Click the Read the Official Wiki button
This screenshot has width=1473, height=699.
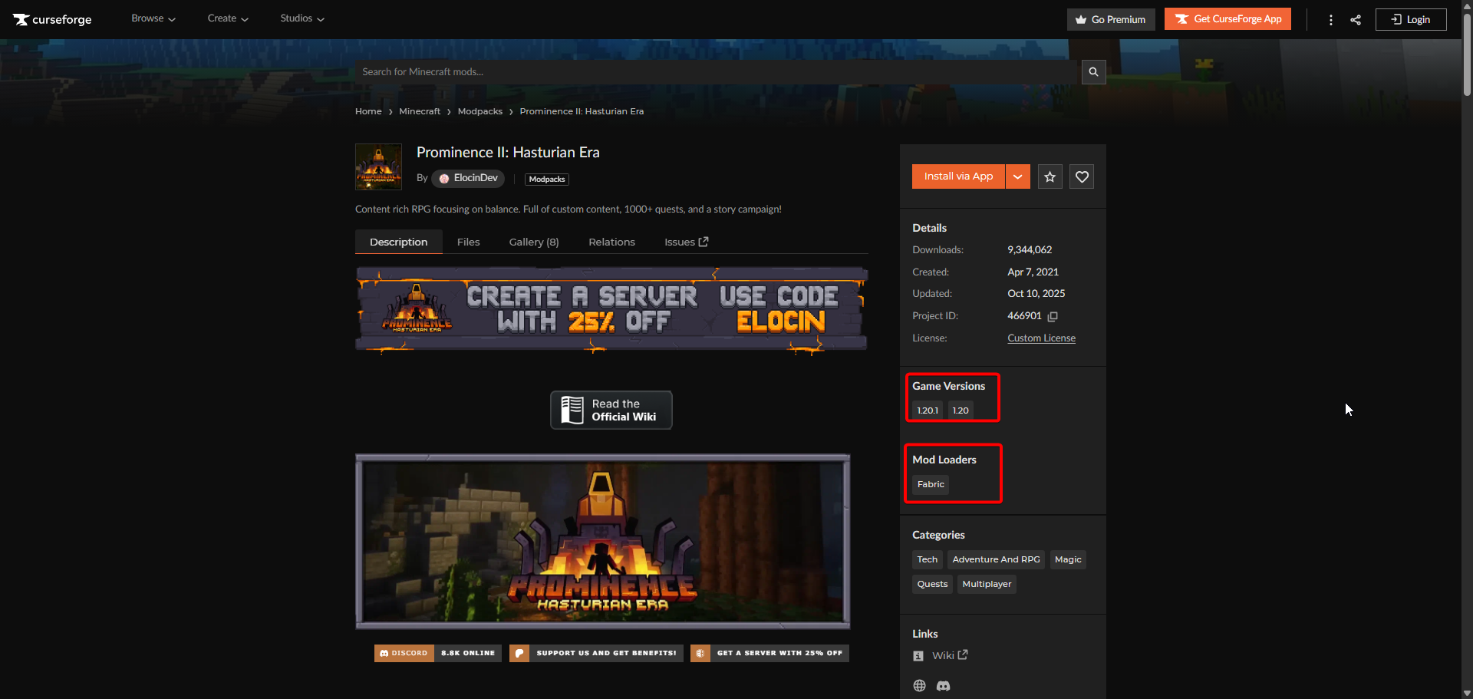tap(611, 410)
